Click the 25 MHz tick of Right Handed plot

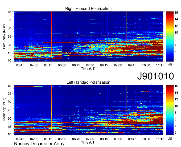(9, 36)
